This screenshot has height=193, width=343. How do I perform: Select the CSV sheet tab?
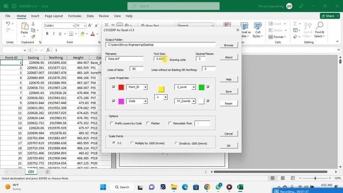pyautogui.click(x=31, y=172)
